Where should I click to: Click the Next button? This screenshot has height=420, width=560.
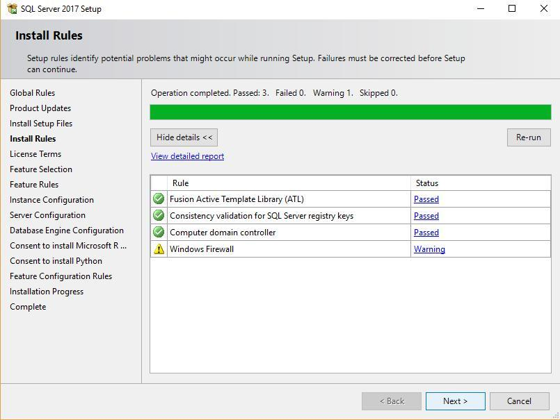(x=456, y=401)
